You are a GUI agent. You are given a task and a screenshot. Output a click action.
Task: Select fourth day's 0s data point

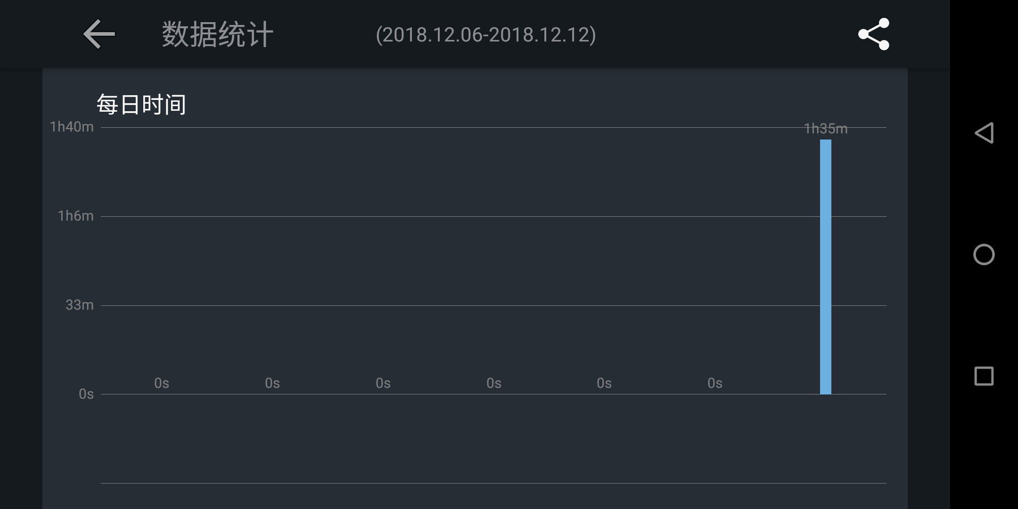[x=494, y=383]
